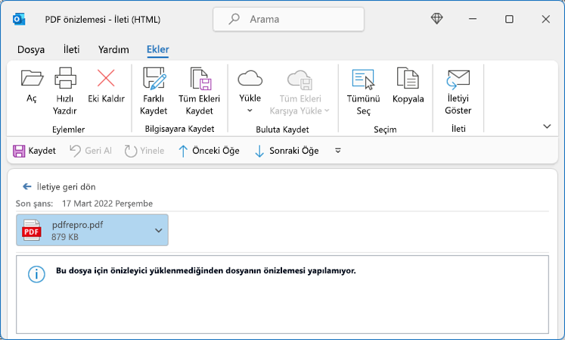
Task: Expand the Yükle dropdown arrow
Action: pos(250,111)
